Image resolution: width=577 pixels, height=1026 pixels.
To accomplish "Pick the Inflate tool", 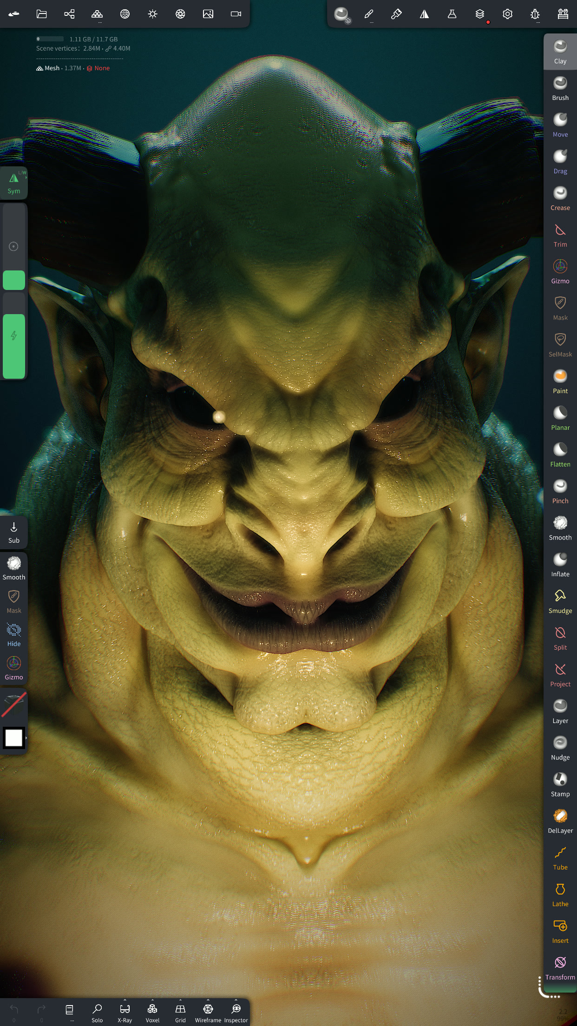I will (560, 565).
